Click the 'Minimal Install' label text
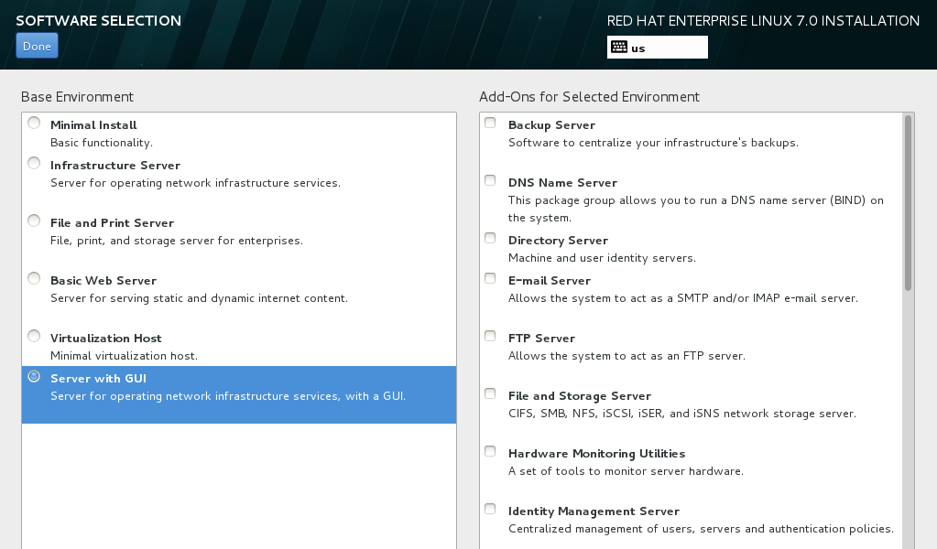Screen dimensions: 937x549 coord(93,125)
